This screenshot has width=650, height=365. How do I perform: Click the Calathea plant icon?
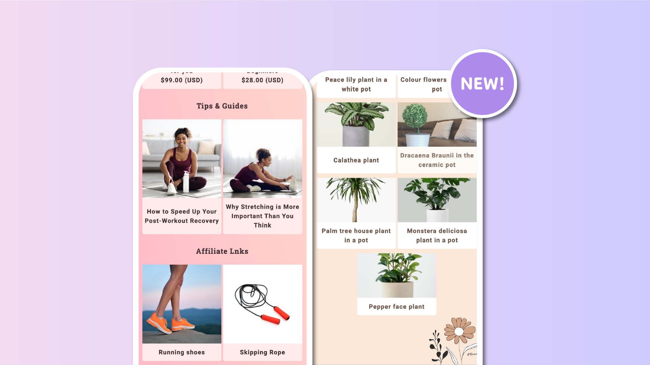click(356, 124)
